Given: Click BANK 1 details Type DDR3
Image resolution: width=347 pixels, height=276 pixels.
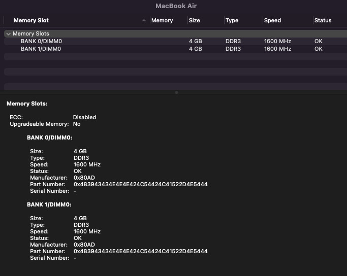Looking at the screenshot, I should 81,225.
